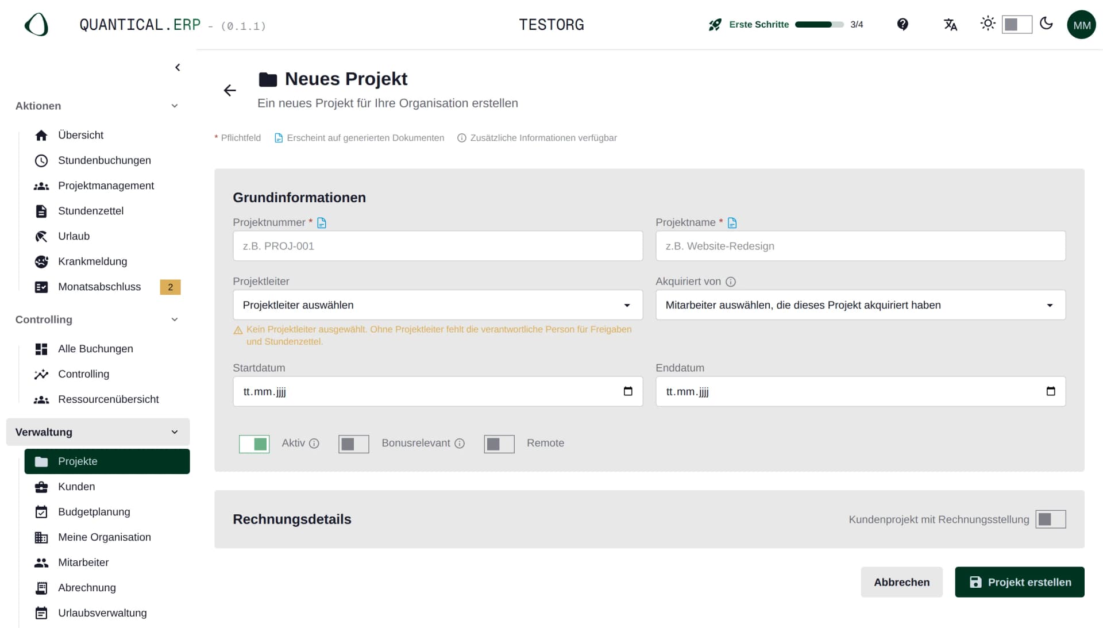
Task: Click the Stundenzettel document icon
Action: (41, 211)
